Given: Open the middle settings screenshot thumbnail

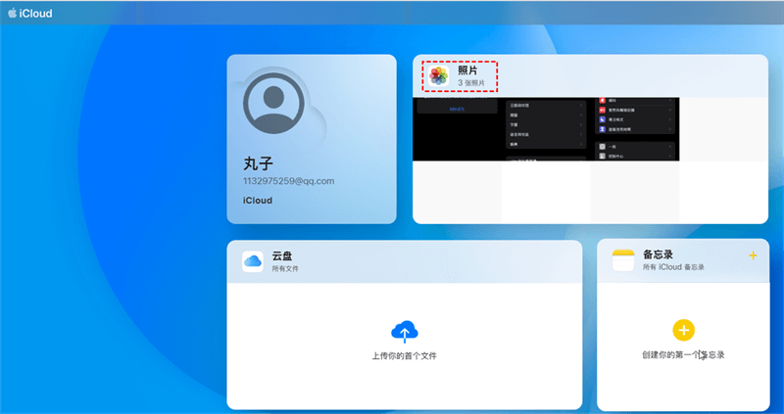Looking at the screenshot, I should (x=546, y=129).
